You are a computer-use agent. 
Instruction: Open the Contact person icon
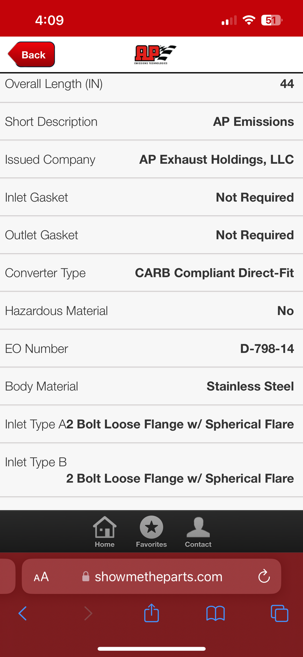click(198, 531)
